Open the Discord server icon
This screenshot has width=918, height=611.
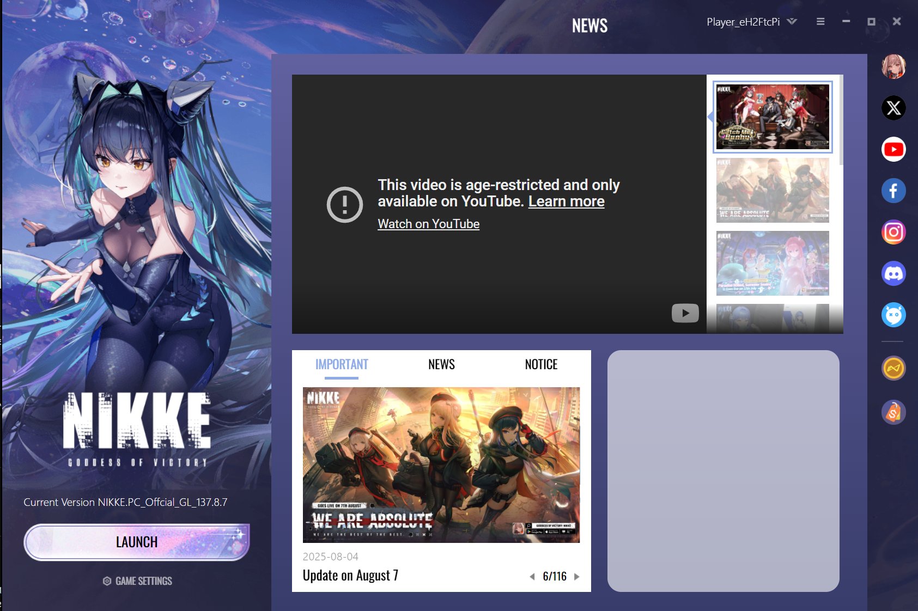point(893,273)
